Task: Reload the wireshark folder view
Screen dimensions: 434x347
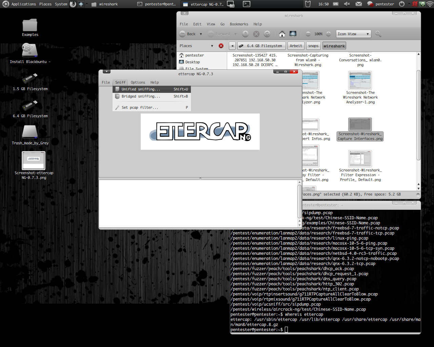Action: [x=267, y=34]
